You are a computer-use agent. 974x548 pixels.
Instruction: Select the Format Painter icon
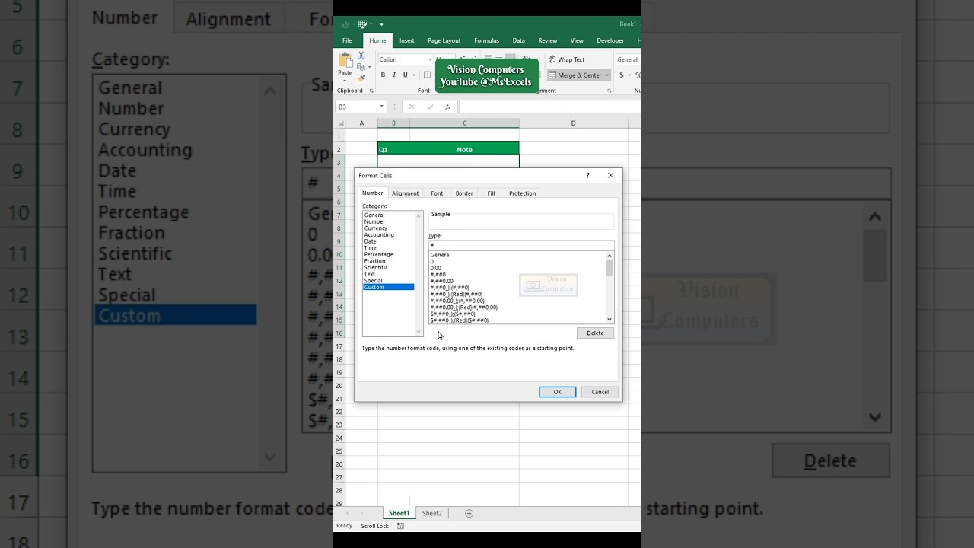[361, 76]
